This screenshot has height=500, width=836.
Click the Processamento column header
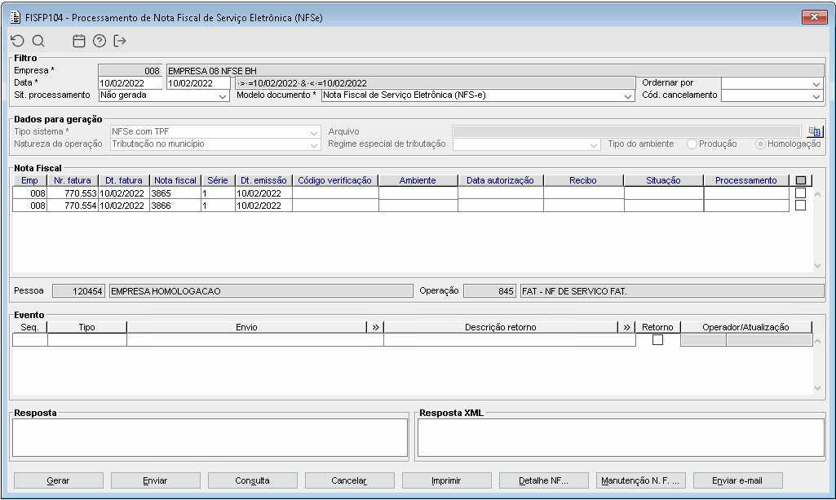coord(746,180)
